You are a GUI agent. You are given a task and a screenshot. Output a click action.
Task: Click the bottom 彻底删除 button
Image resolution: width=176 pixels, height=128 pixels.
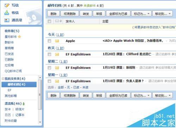[70, 96]
